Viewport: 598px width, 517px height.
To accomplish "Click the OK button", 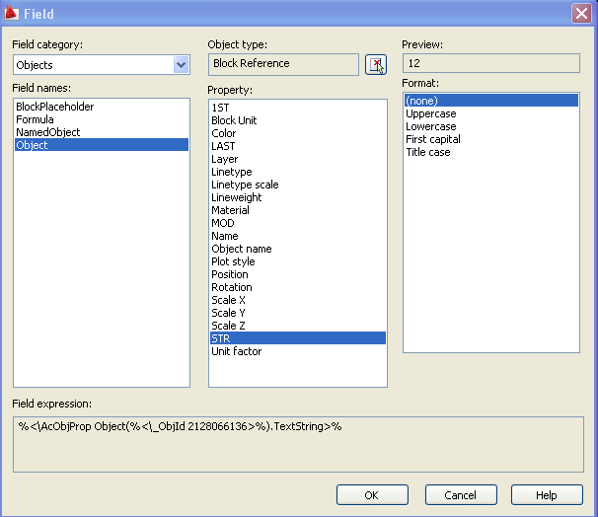I will (372, 495).
